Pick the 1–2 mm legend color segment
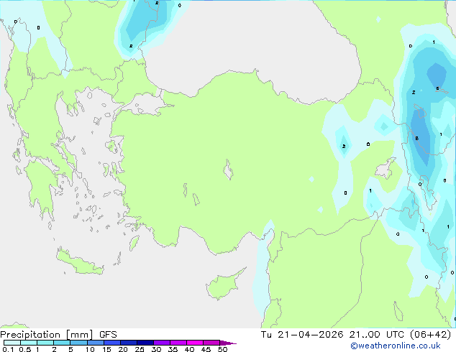Image resolution: width=456 pixels, height=352 pixels. click(x=45, y=343)
